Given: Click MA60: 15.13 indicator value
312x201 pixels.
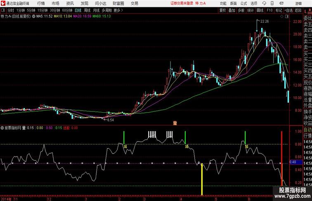Looking at the screenshot, I should point(102,17).
